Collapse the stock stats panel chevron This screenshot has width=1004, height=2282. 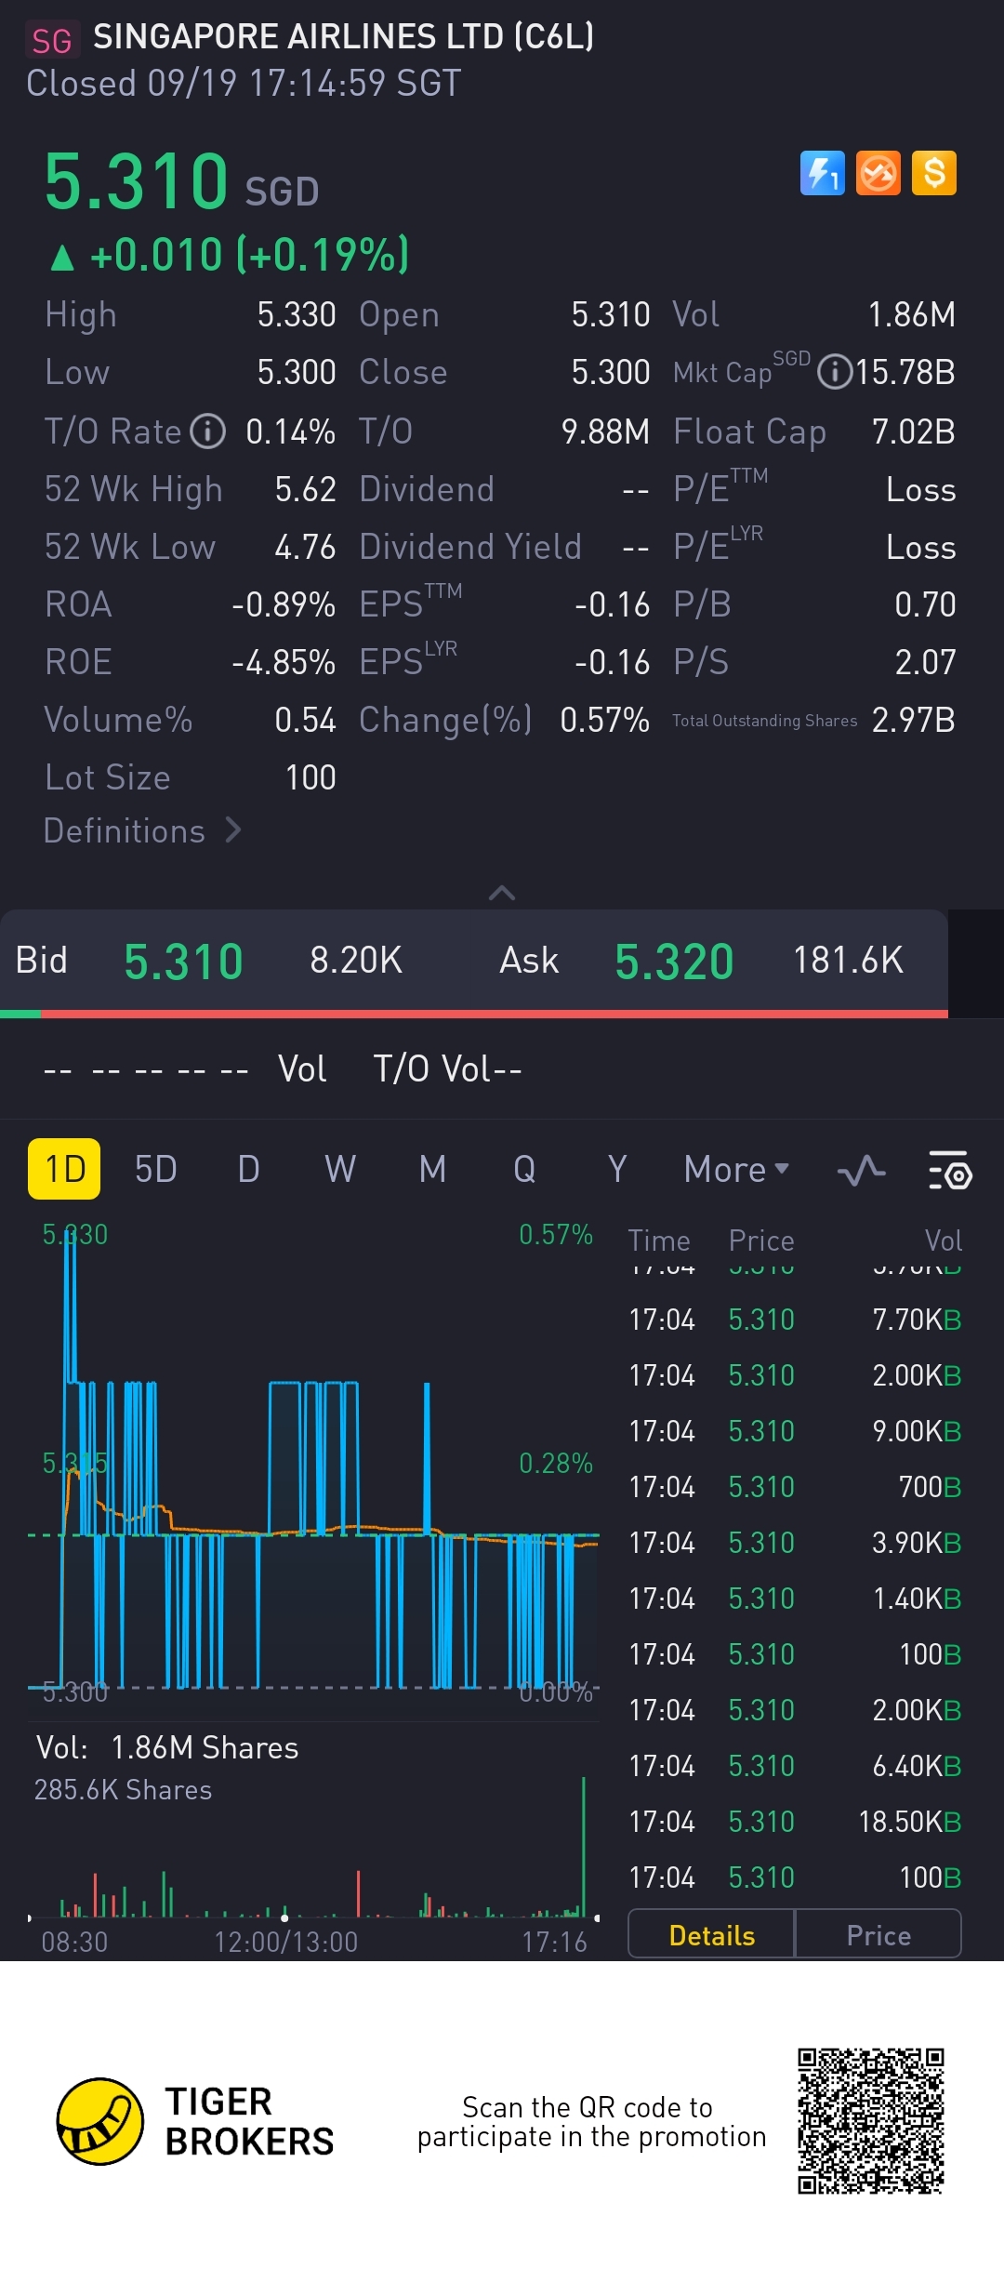pyautogui.click(x=502, y=893)
